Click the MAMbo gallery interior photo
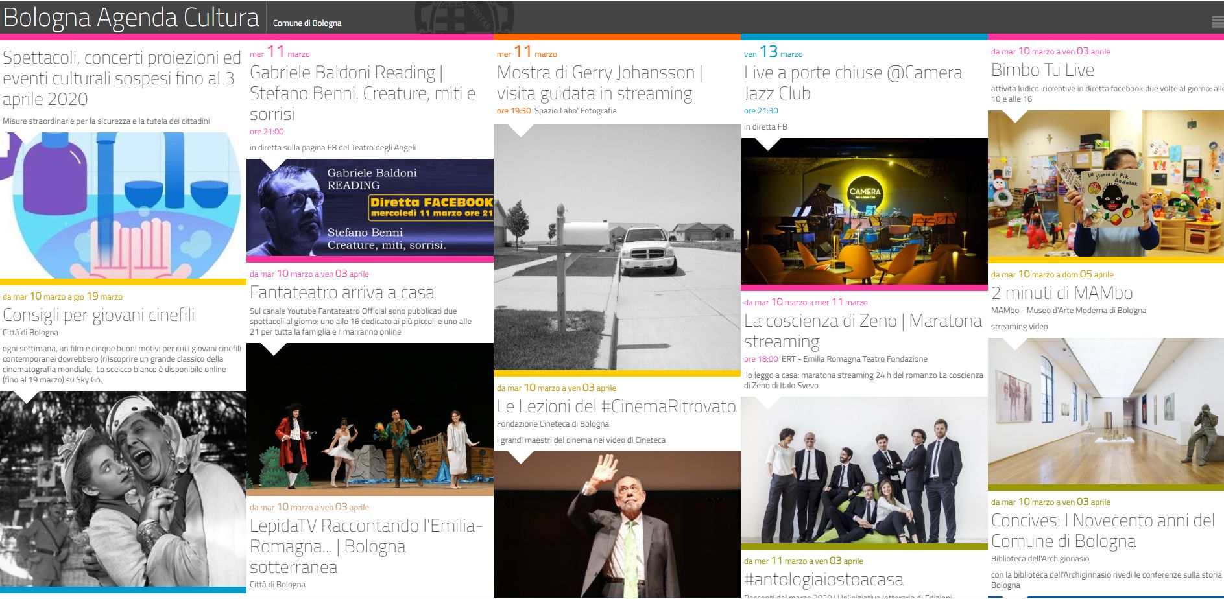The image size is (1224, 599). tap(1106, 411)
